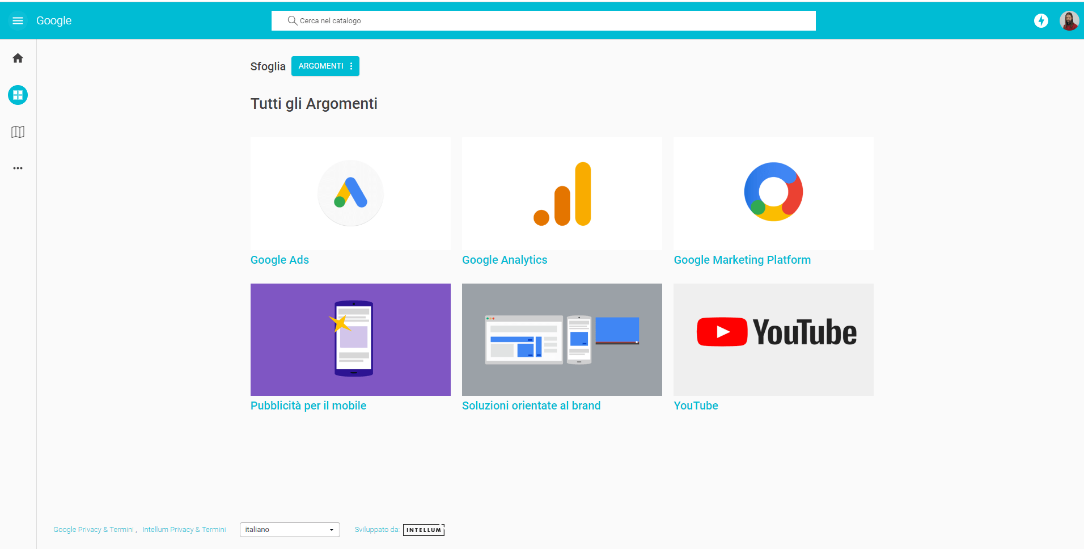
Task: Click the Intellum logo in footer
Action: (424, 530)
